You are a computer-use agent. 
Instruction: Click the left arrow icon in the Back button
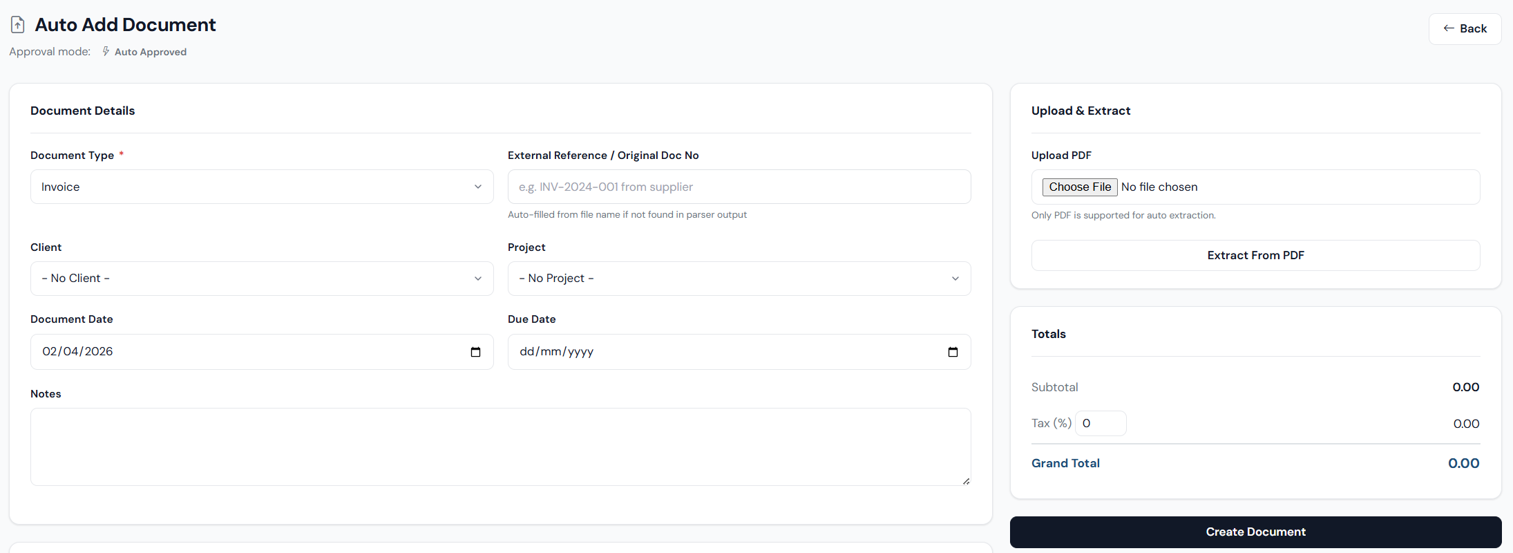click(1449, 28)
